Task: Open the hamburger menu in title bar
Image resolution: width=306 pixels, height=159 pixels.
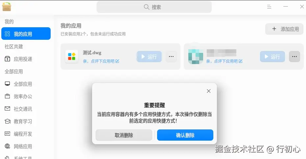Action: 269,7
